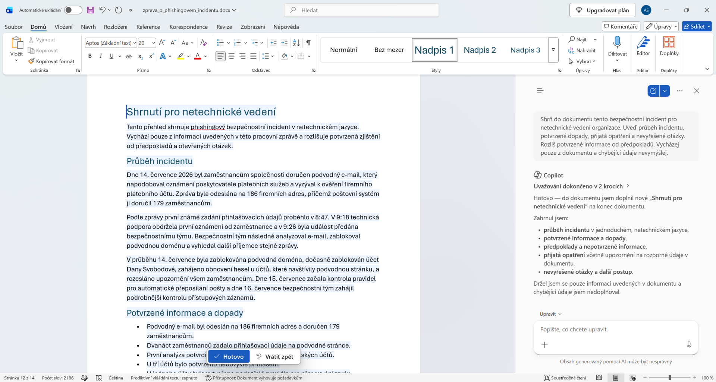Toggle Automatické ukládání switch
Screen dimensions: 716x382
(73, 10)
